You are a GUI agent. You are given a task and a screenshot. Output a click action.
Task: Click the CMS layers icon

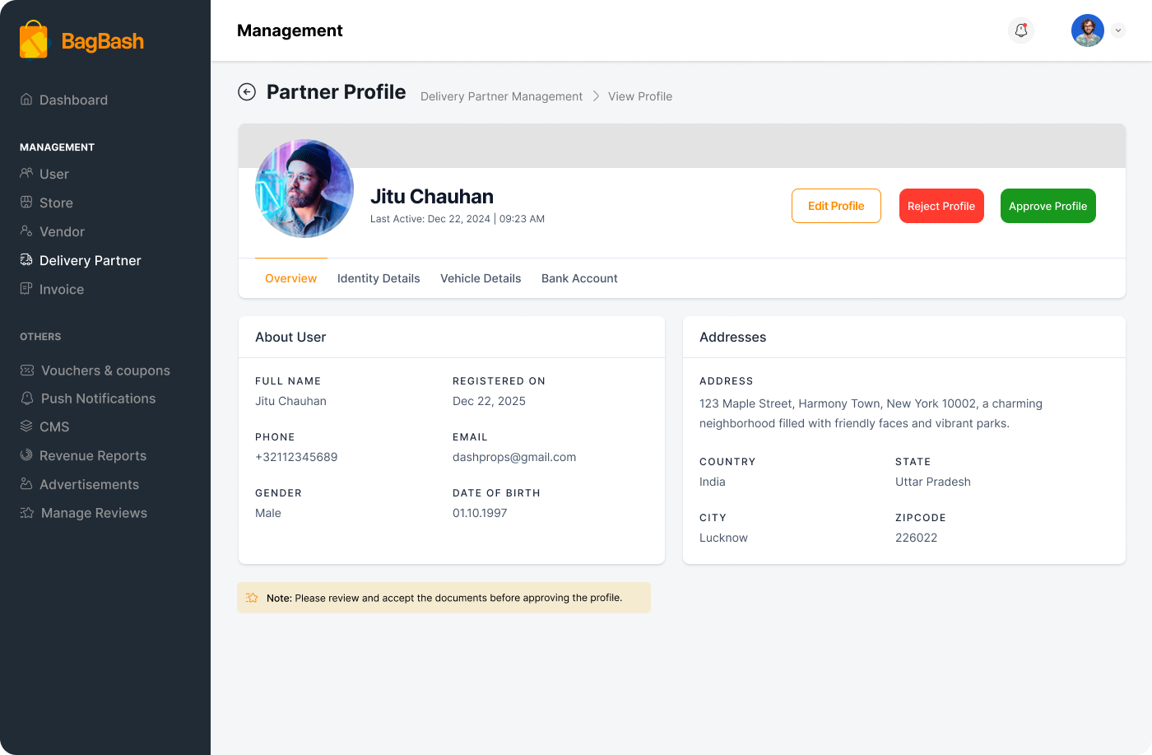click(x=26, y=426)
